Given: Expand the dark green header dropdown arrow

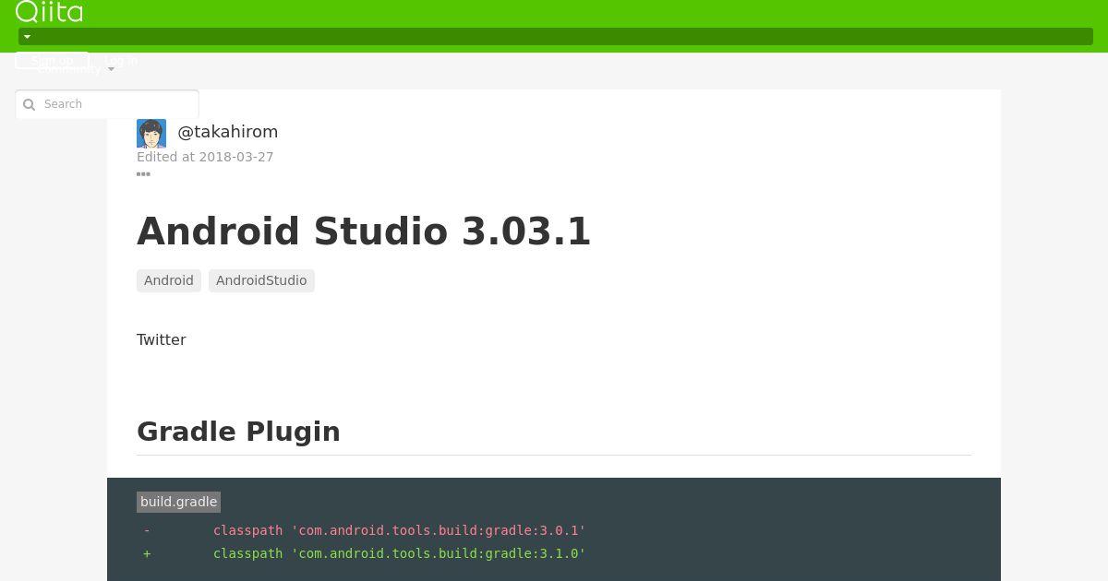Looking at the screenshot, I should (27, 37).
